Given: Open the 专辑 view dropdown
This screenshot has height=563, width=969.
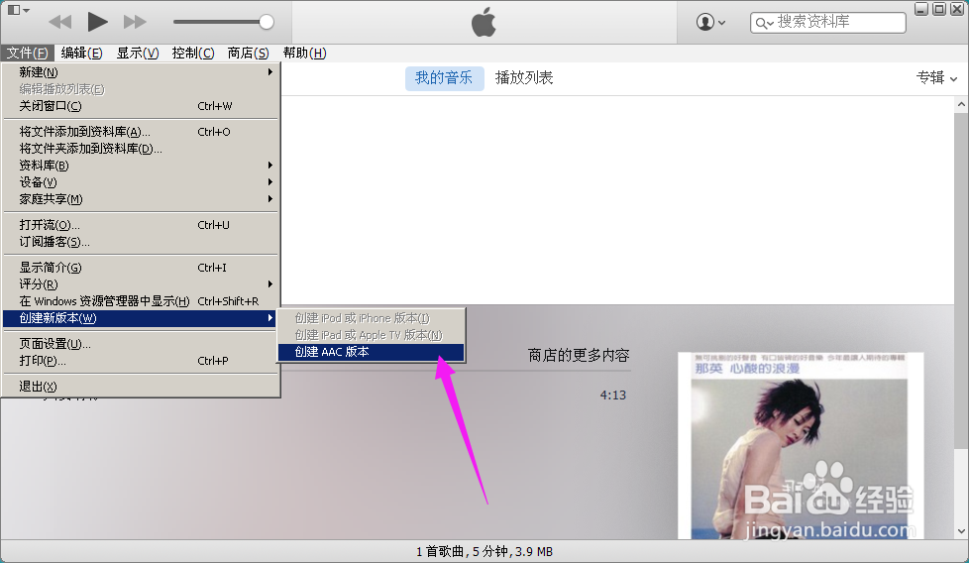Looking at the screenshot, I should tap(937, 78).
